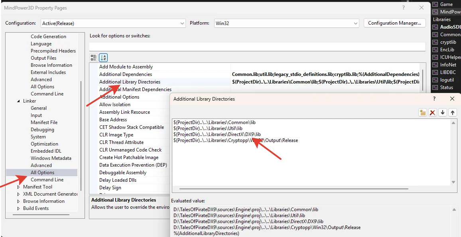
Task: Select the Precompiled Headers page
Action: tap(53, 51)
